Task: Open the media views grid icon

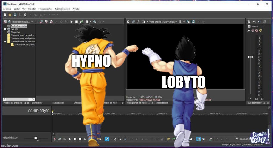Action: 87,22
